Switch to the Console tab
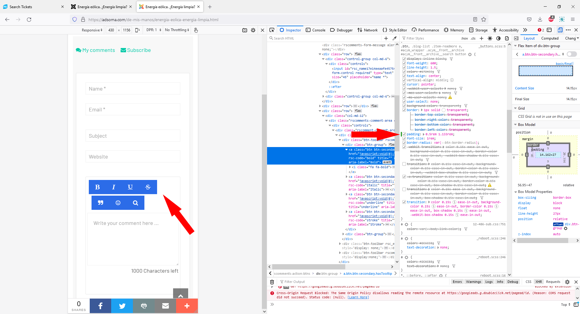The image size is (580, 314). click(x=316, y=30)
